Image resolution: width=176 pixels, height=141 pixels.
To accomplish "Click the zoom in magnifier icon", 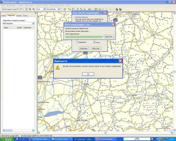I will click(30, 9).
